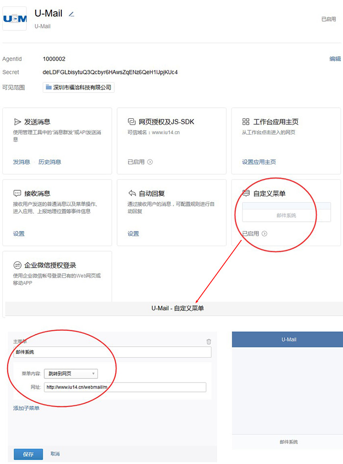Click the U-Mail app logo

(15, 19)
